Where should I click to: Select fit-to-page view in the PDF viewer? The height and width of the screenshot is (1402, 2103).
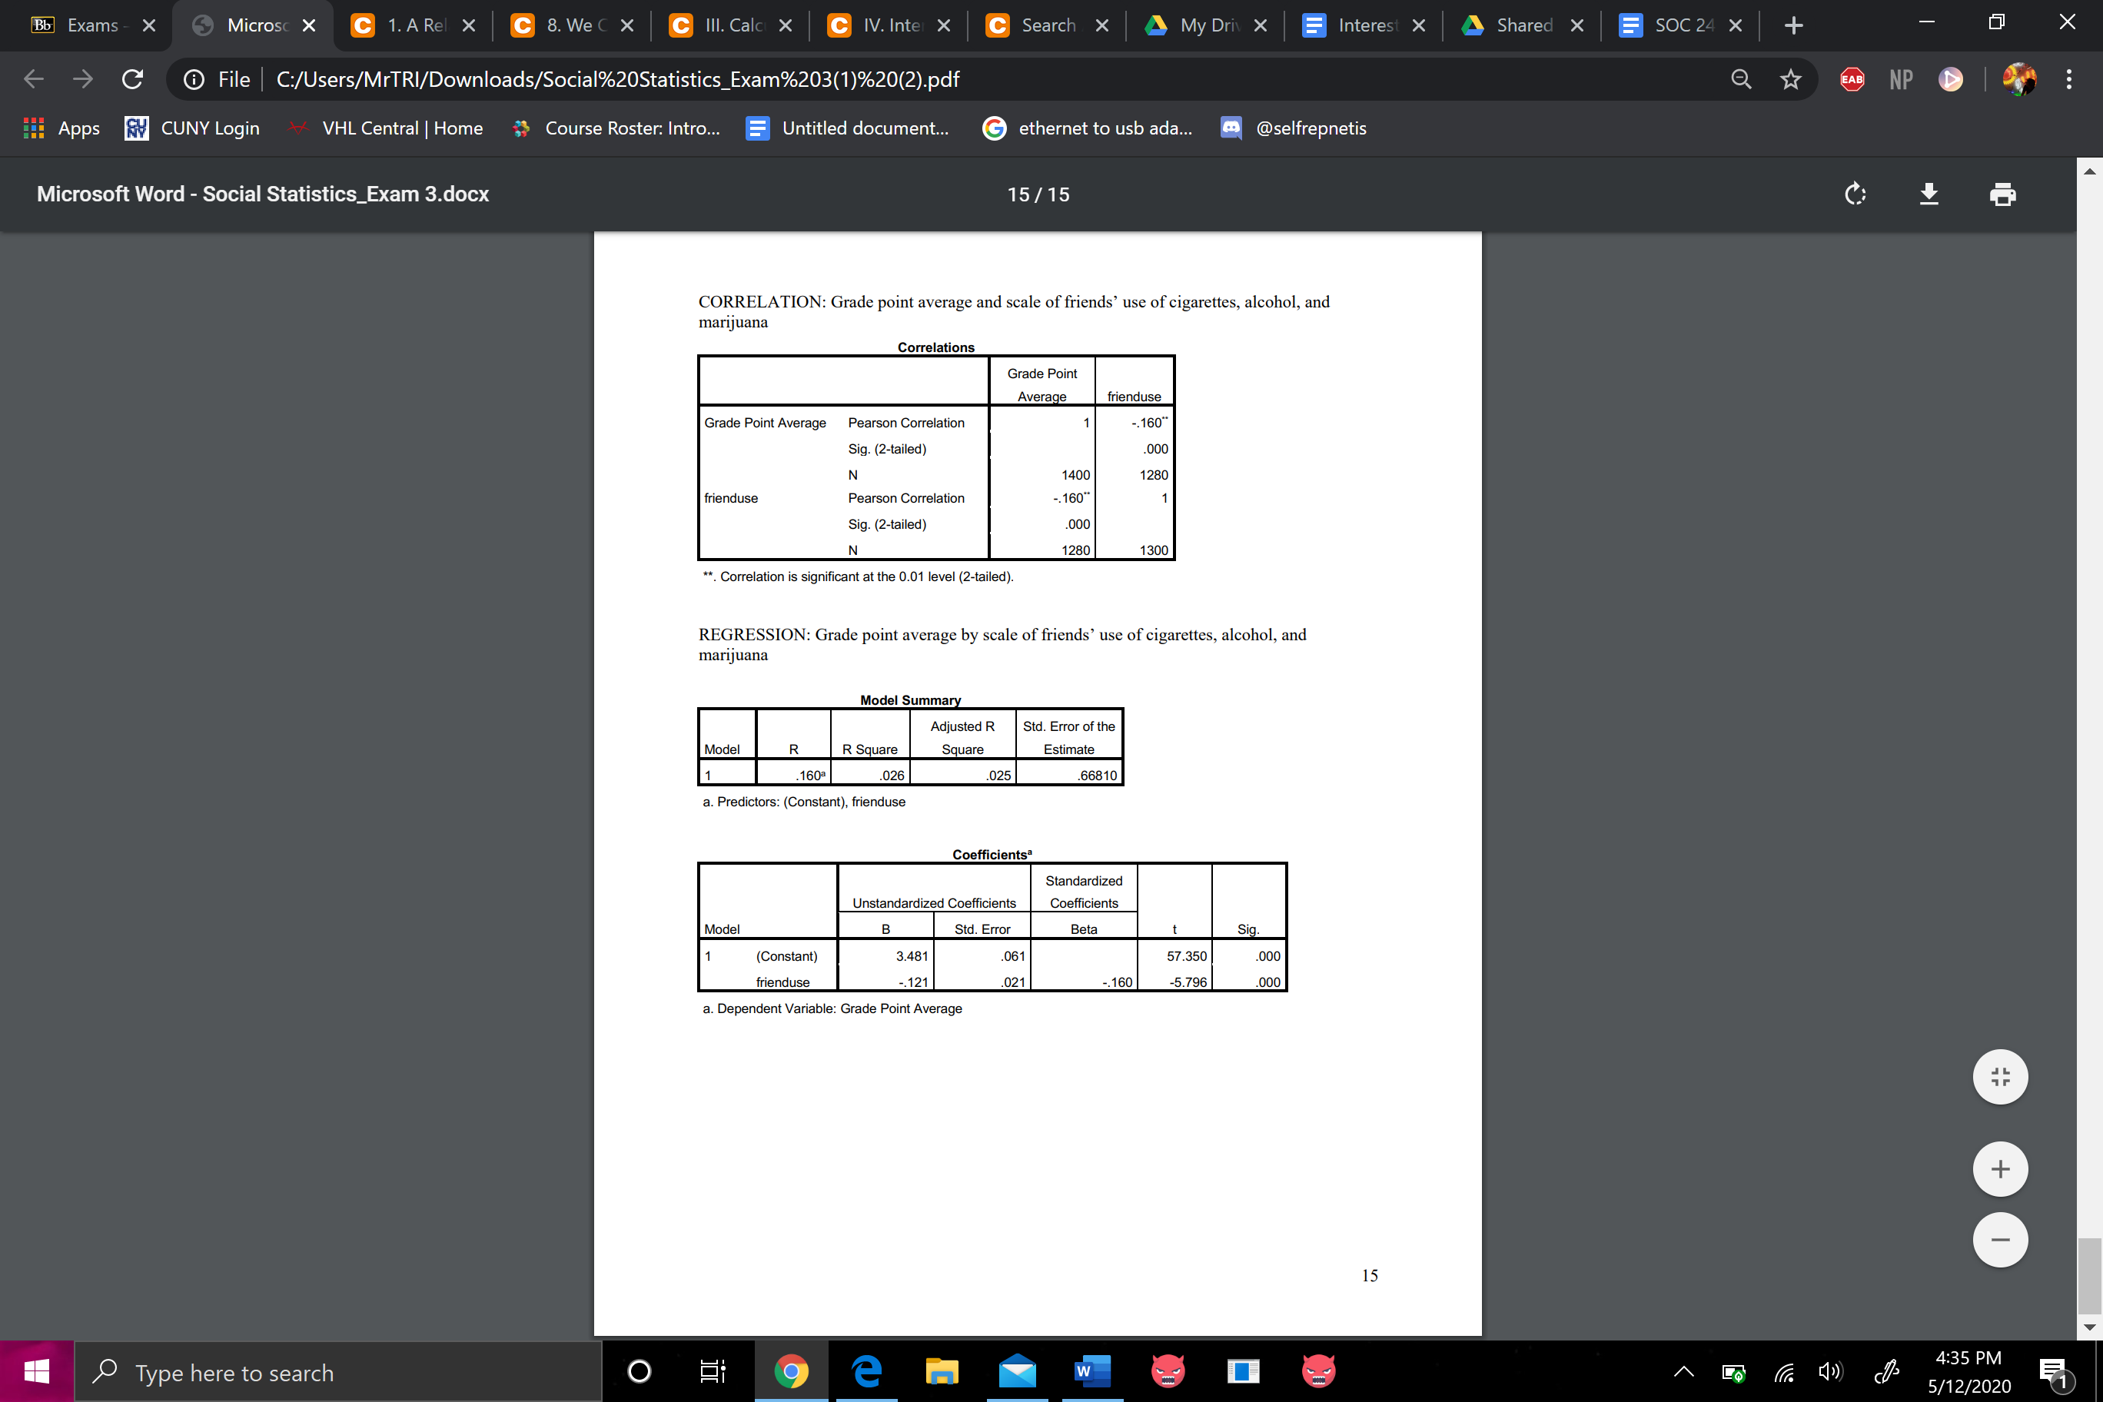tap(2000, 1077)
